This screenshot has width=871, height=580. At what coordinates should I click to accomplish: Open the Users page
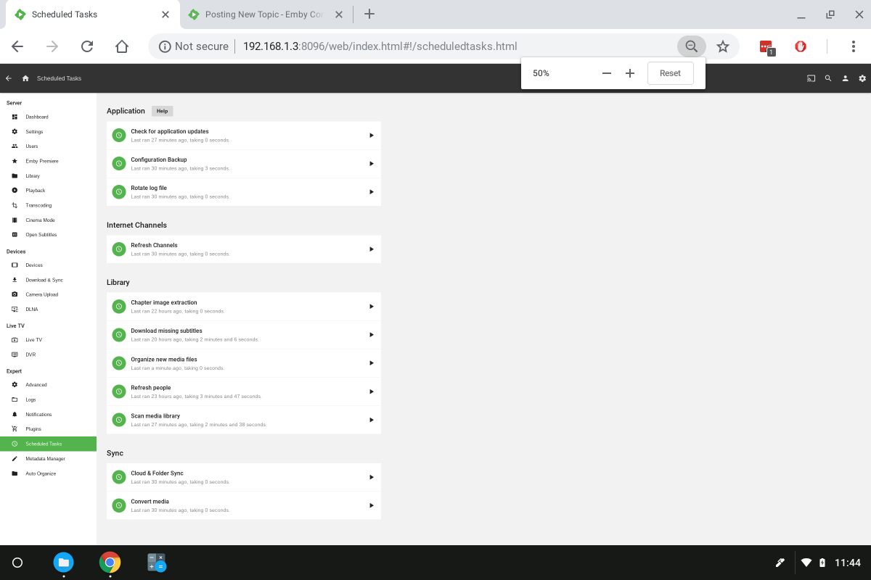coord(48,146)
